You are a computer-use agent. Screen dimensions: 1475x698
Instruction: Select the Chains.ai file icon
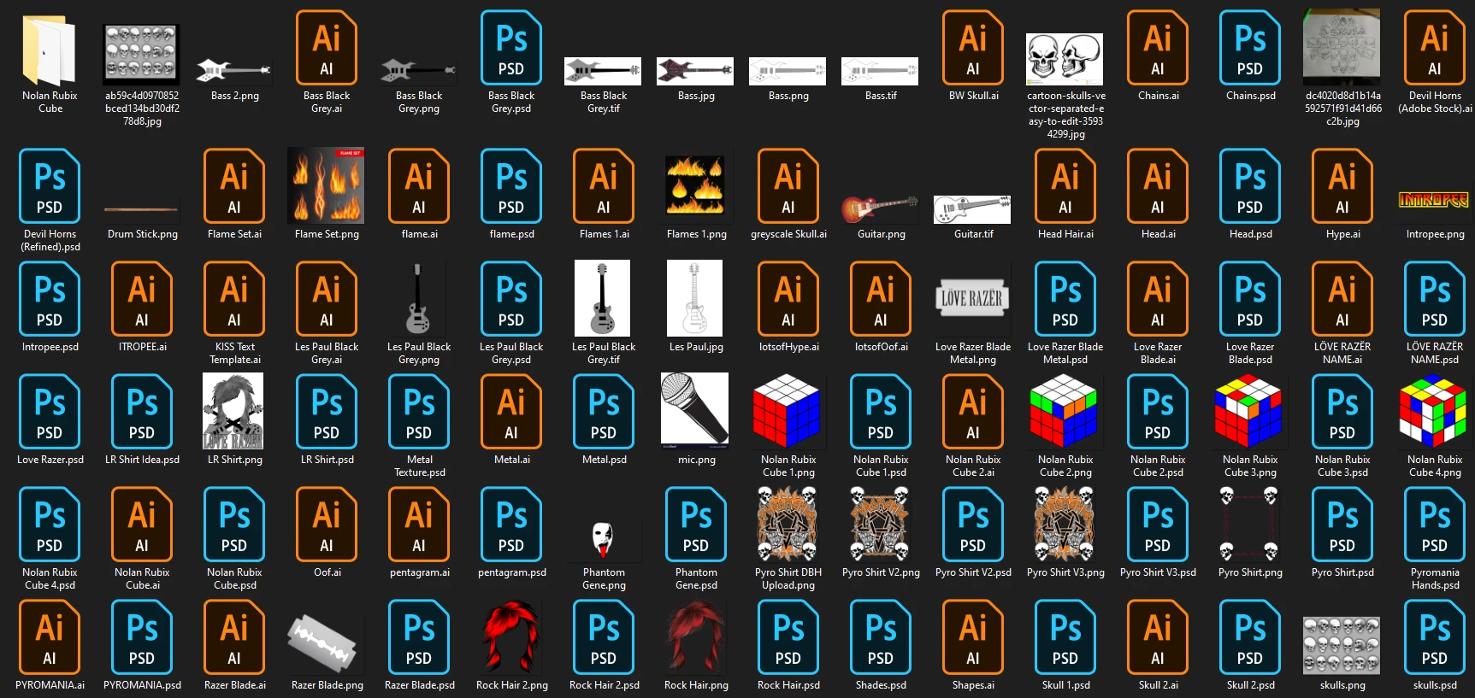coord(1158,48)
